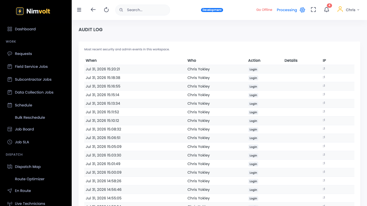Click the Field Service Jobs calendar icon
This screenshot has height=206, width=367.
(10, 66)
